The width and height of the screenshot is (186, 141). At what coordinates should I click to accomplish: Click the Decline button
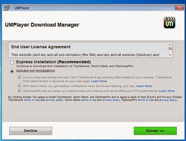(31, 131)
